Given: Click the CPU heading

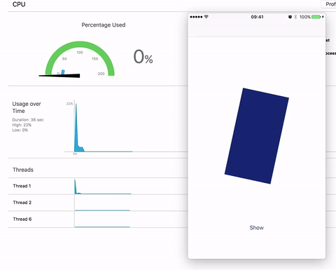Looking at the screenshot, I should (x=19, y=4).
